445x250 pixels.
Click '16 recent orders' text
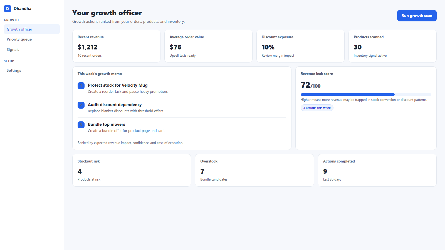[90, 56]
